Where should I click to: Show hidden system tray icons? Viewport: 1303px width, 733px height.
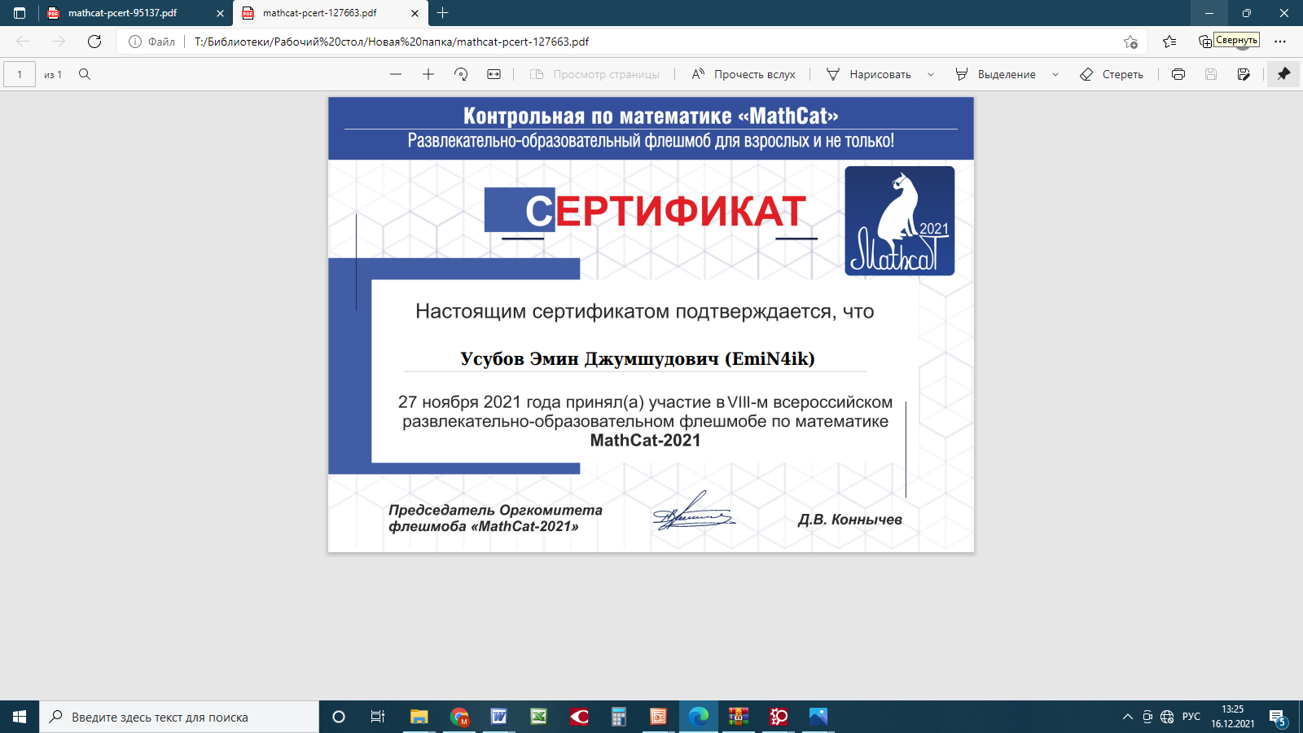pyautogui.click(x=1128, y=717)
